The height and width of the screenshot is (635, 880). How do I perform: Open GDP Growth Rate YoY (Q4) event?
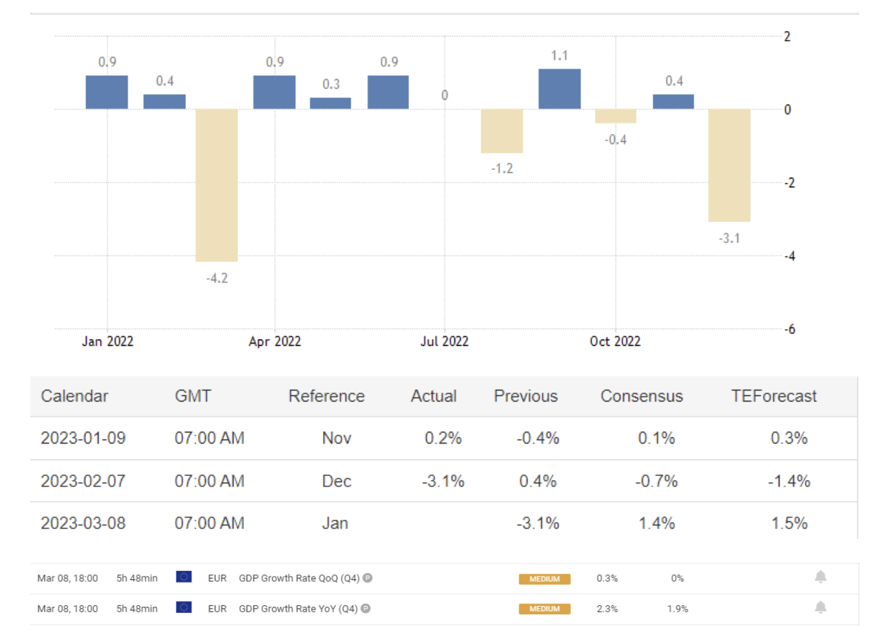tap(298, 609)
